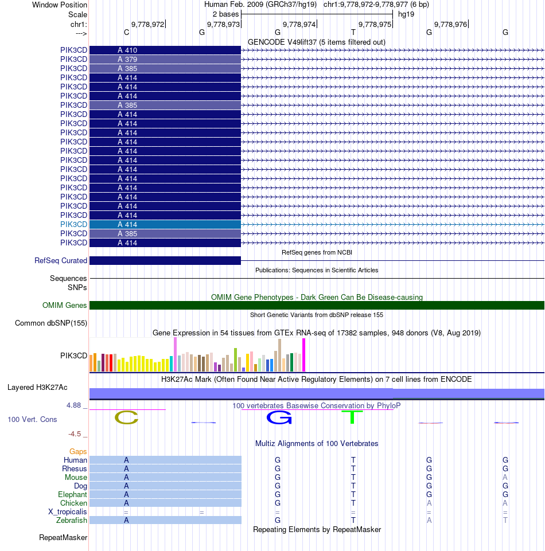Open 'Short Genetic Variants from dbSNP release 155' title
545x551 pixels.
(317, 315)
